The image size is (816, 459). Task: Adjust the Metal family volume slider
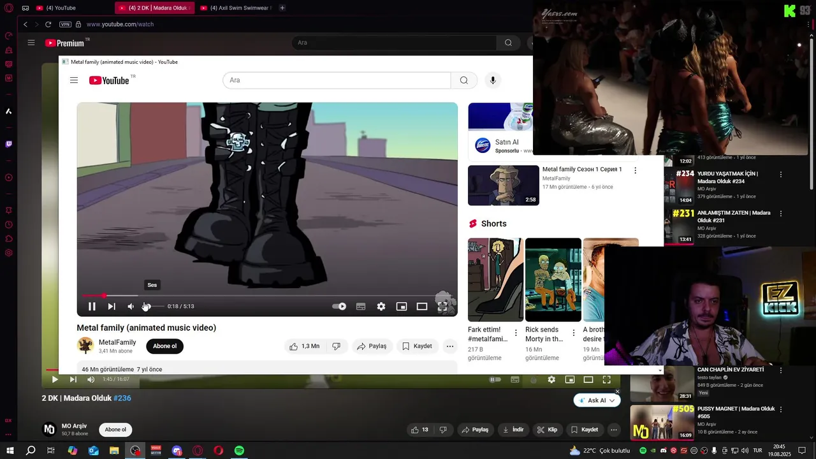(154, 307)
